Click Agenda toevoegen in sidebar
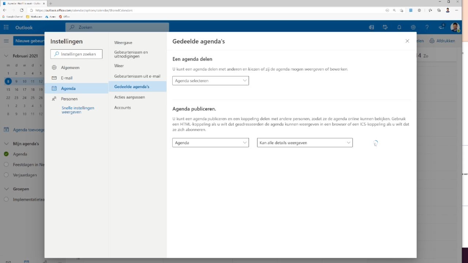 click(24, 130)
